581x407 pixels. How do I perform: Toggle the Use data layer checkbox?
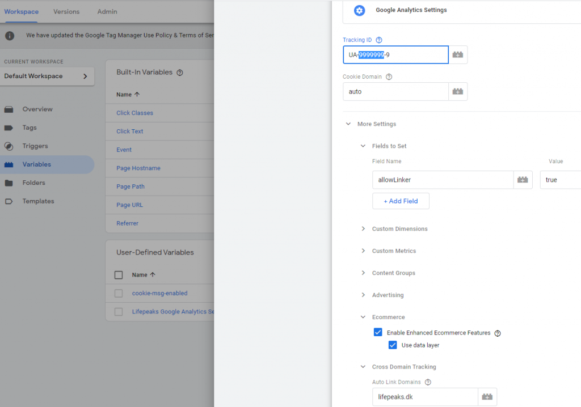pos(393,345)
